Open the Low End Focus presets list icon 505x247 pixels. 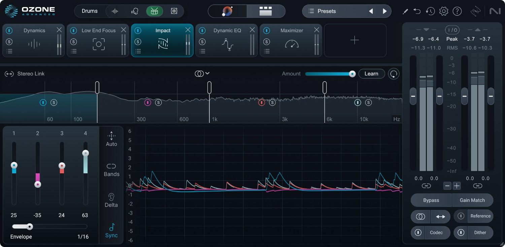coord(74,51)
